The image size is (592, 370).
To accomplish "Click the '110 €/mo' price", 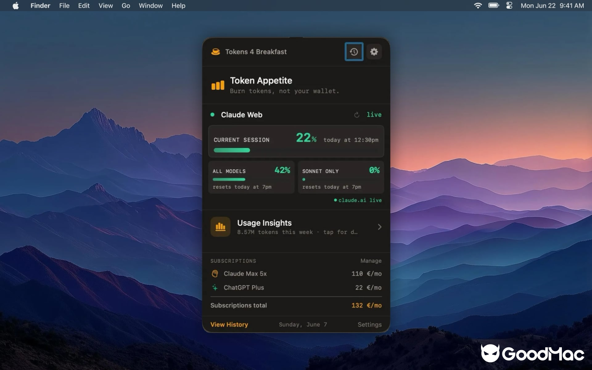I will tap(366, 274).
